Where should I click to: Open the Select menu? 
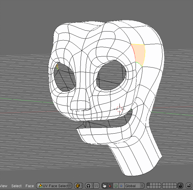[16, 186]
